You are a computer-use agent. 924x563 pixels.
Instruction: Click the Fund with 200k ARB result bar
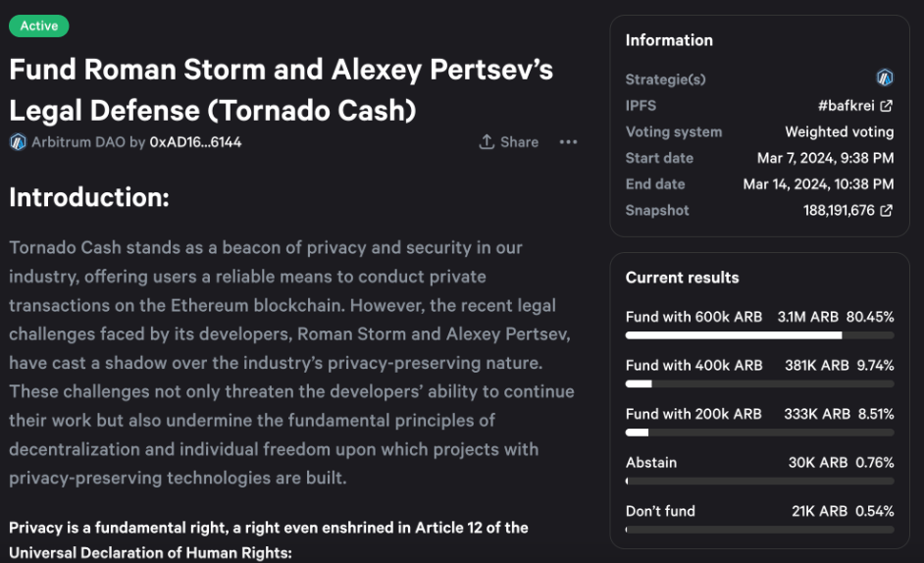[x=759, y=433]
